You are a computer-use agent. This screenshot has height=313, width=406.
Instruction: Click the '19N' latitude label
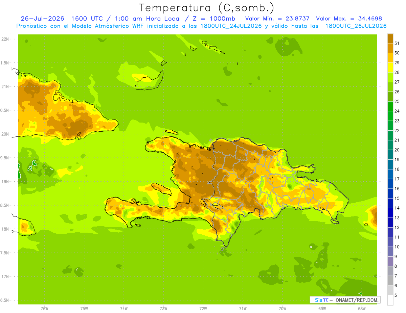6,182
